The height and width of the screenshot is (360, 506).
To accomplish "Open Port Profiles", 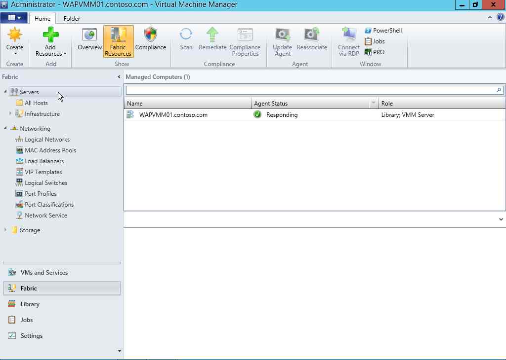I will 36,194.
